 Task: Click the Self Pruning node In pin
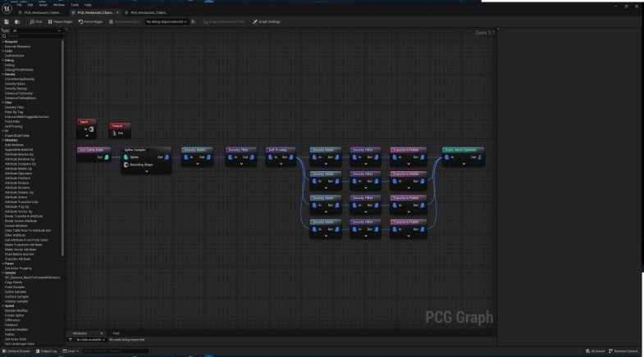pyautogui.click(x=270, y=157)
